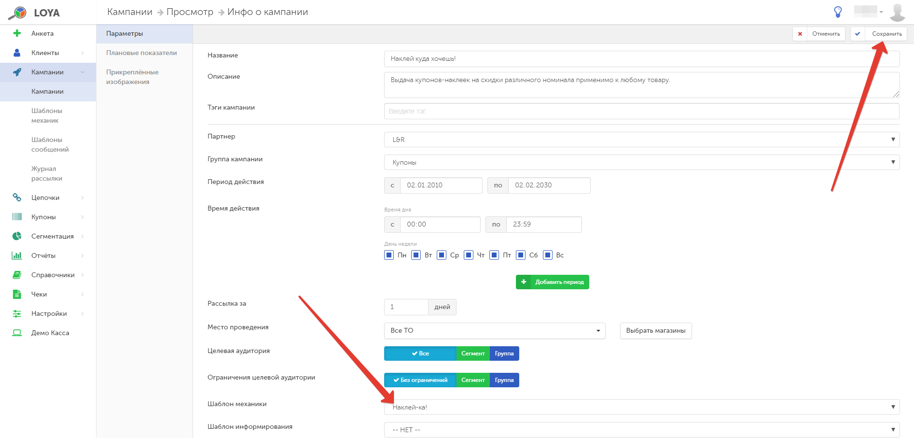Screen dimensions: 914x438
Task: Click the Добавить период button
Action: point(553,282)
